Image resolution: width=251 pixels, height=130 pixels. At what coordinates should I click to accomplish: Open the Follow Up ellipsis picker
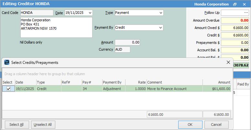[x=246, y=13]
